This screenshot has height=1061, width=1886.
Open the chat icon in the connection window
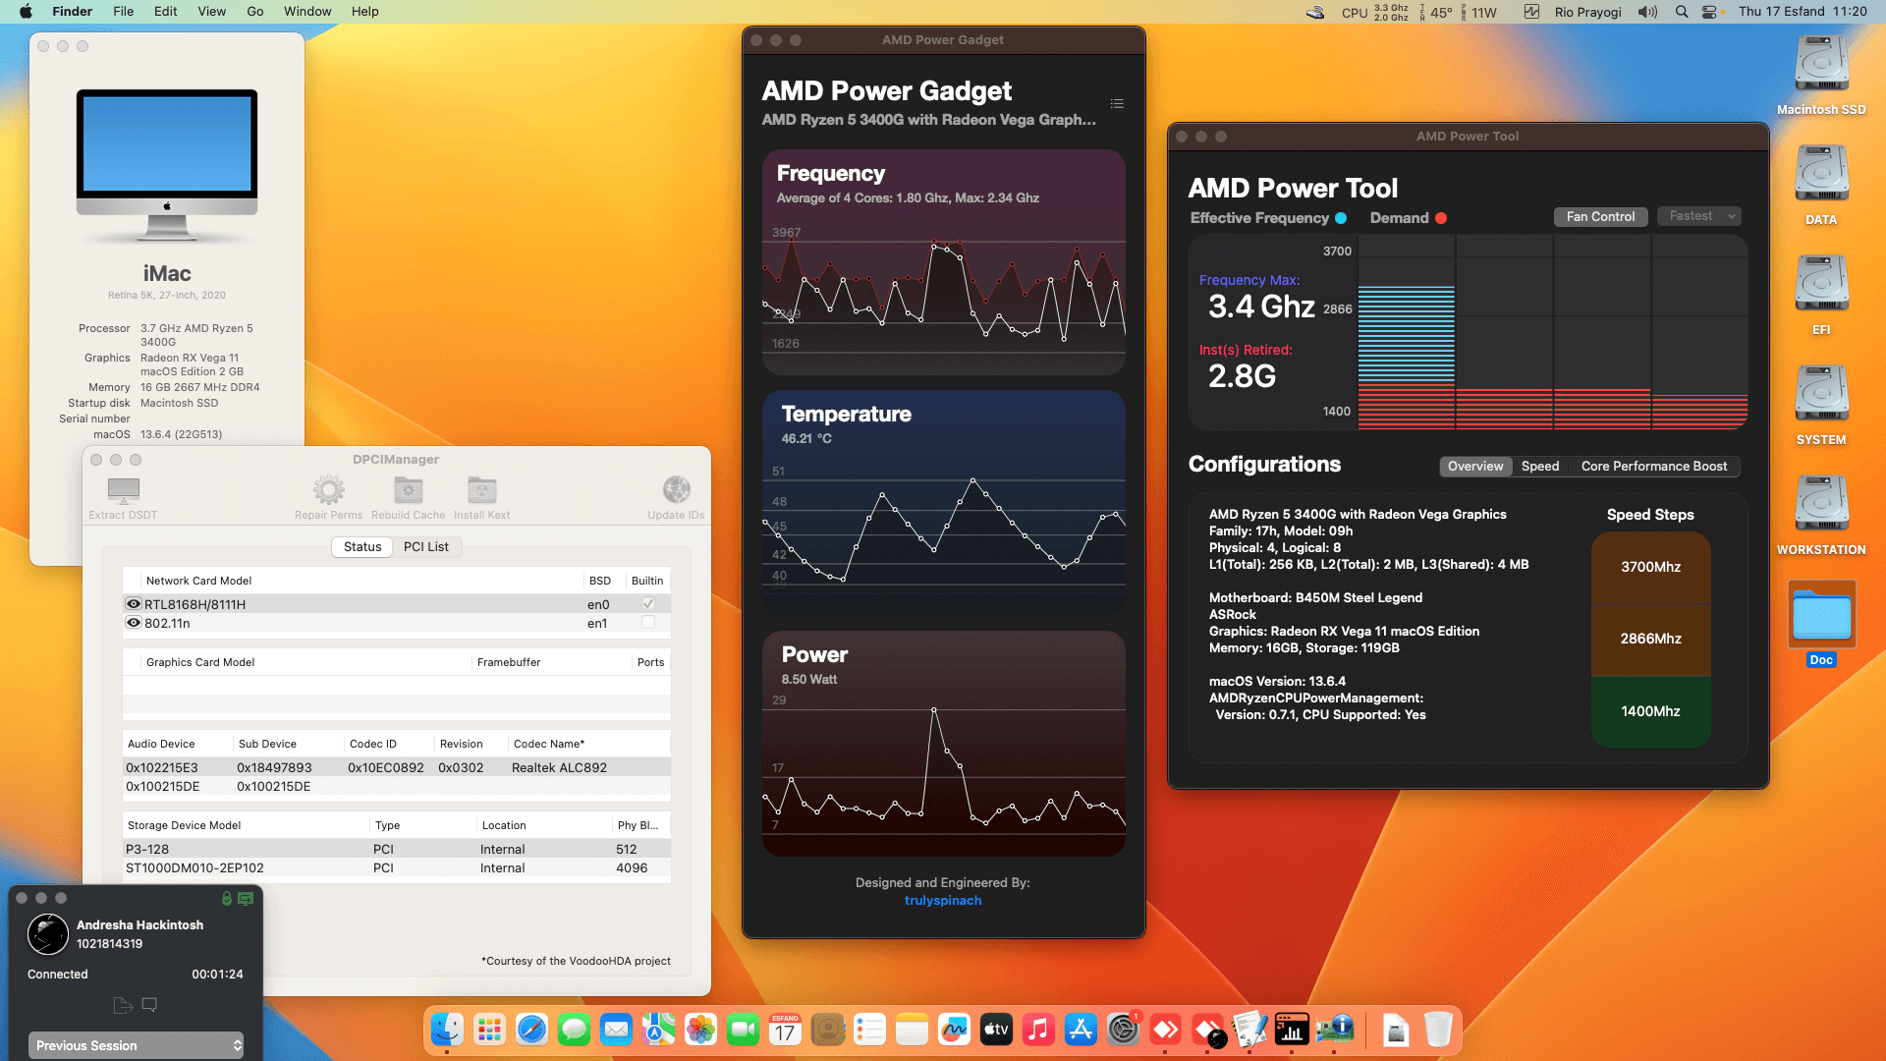(149, 1005)
